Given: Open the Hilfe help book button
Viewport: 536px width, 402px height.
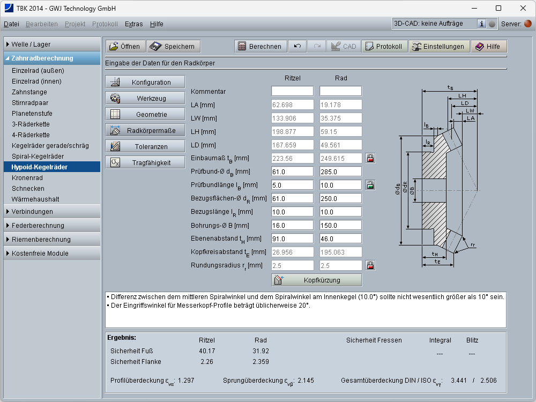Looking at the screenshot, I should [x=488, y=47].
